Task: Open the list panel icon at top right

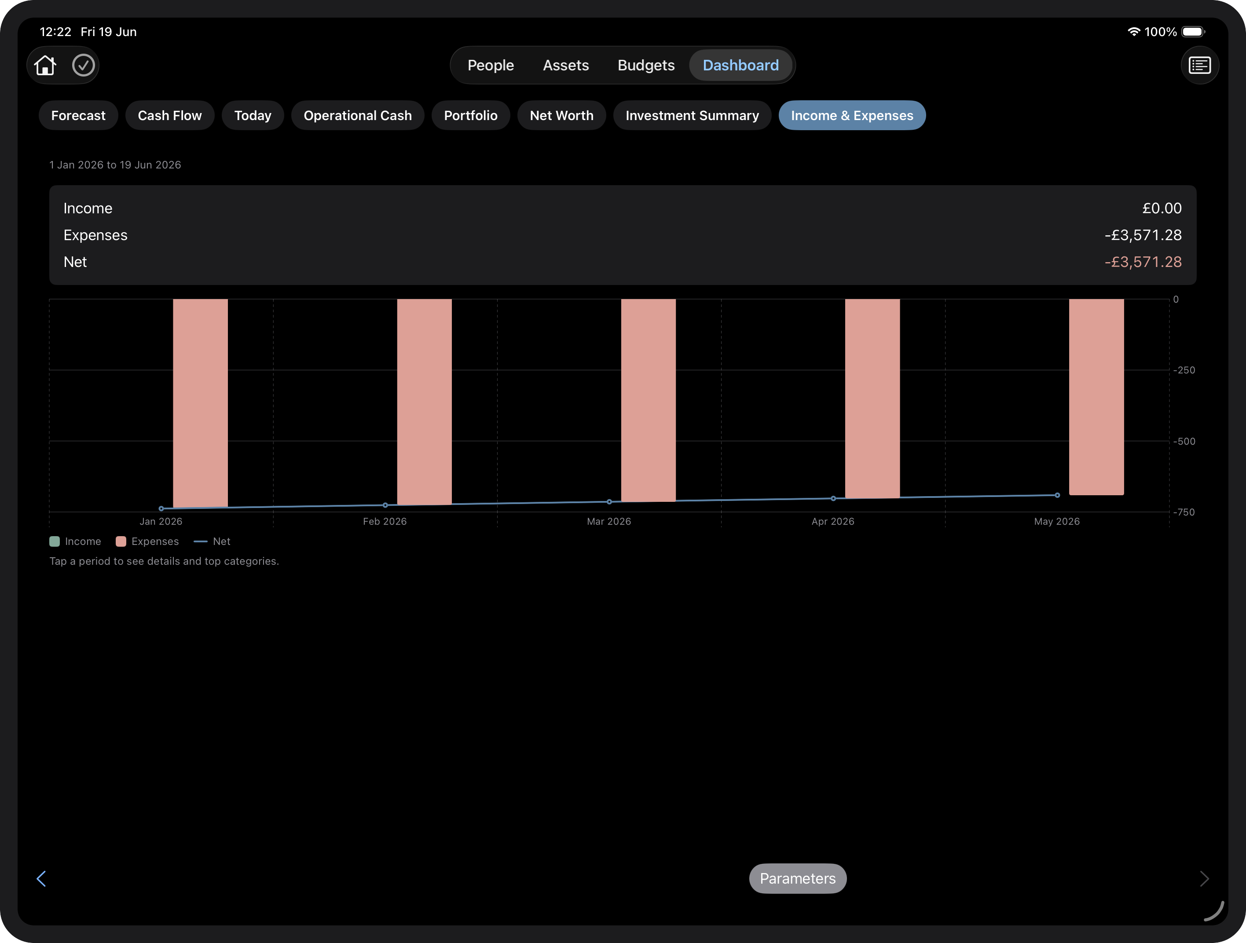Action: coord(1199,65)
